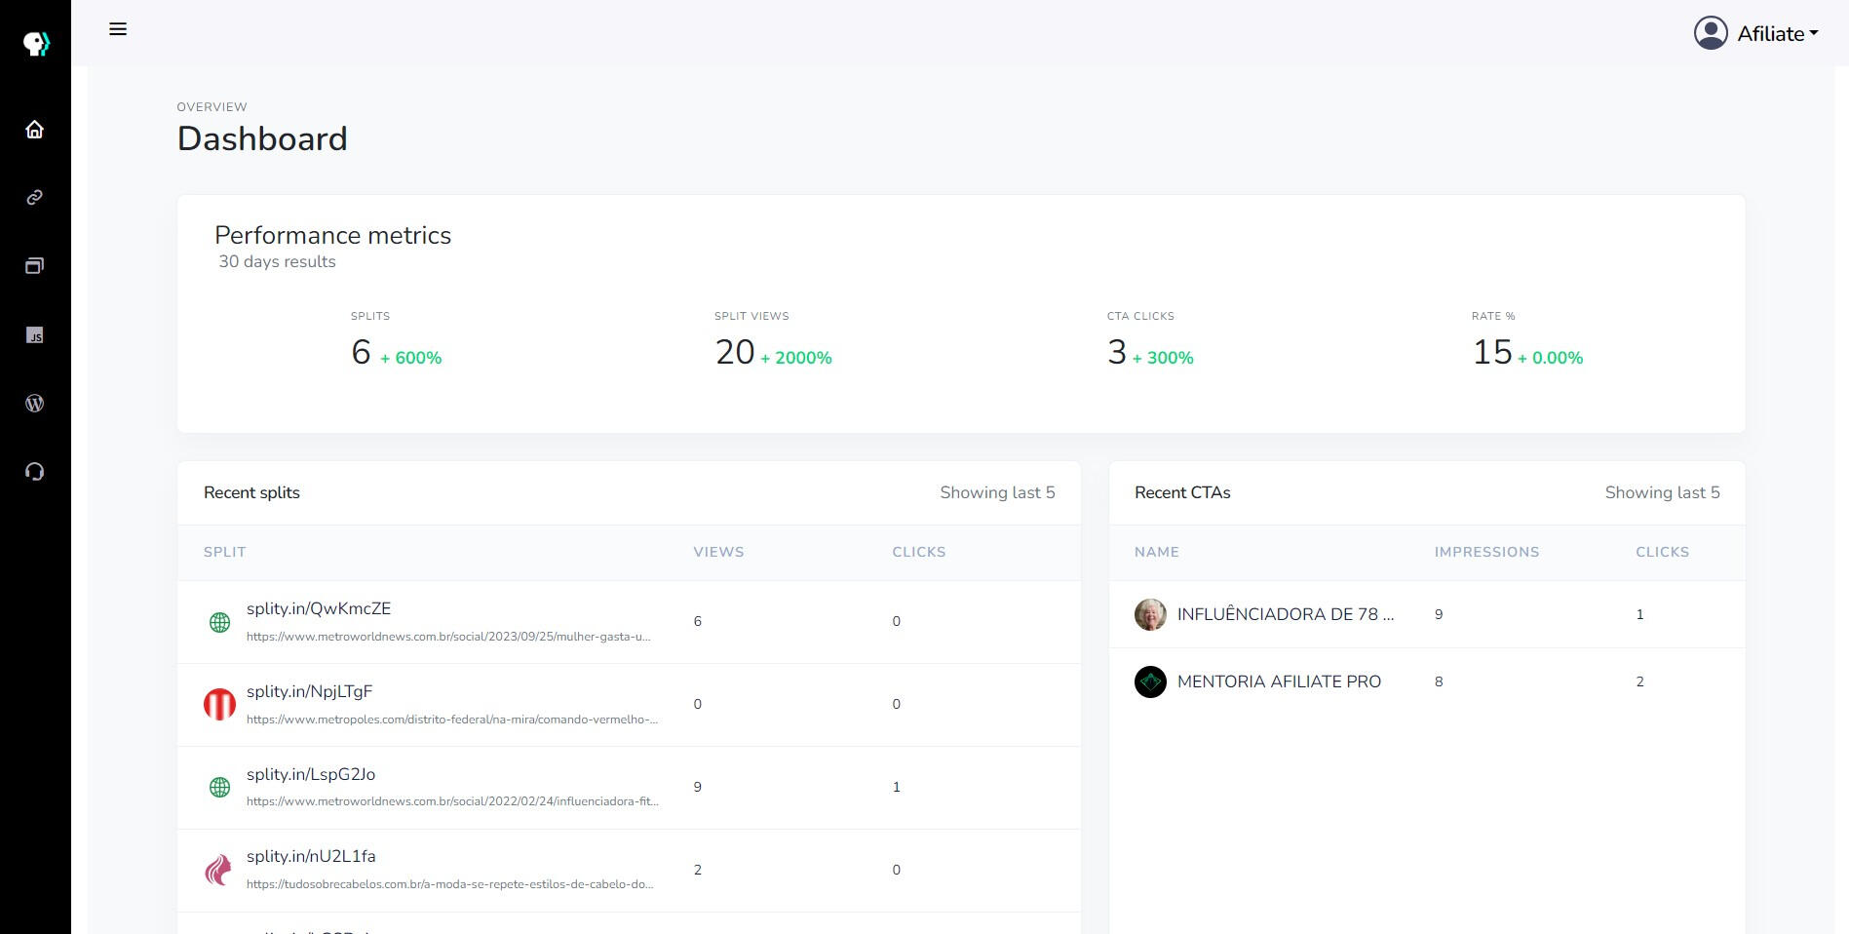Click Showing last 5 in Recent CTAs
The width and height of the screenshot is (1849, 934).
coord(1663,492)
